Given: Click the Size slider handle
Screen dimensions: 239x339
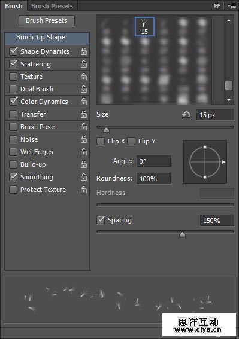Looking at the screenshot, I should tap(106, 130).
